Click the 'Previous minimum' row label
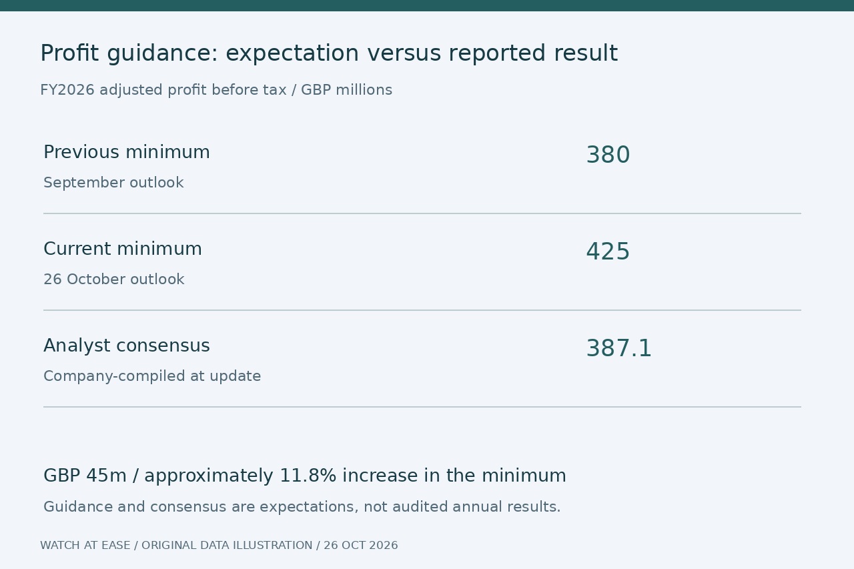Image resolution: width=854 pixels, height=569 pixels. 127,152
